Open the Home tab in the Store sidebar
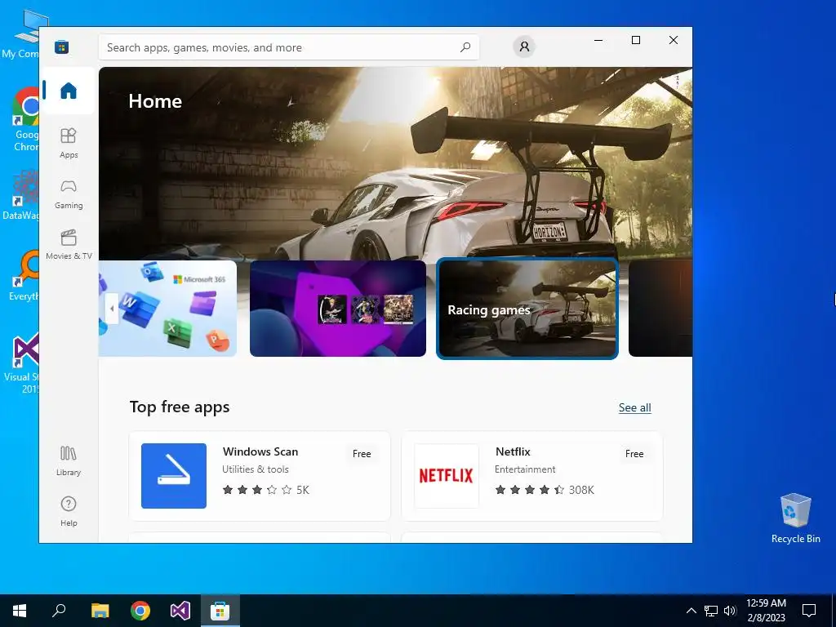The height and width of the screenshot is (627, 836). click(69, 90)
